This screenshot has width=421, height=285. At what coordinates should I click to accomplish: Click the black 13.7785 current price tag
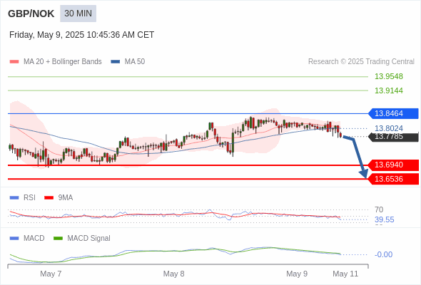pyautogui.click(x=393, y=137)
